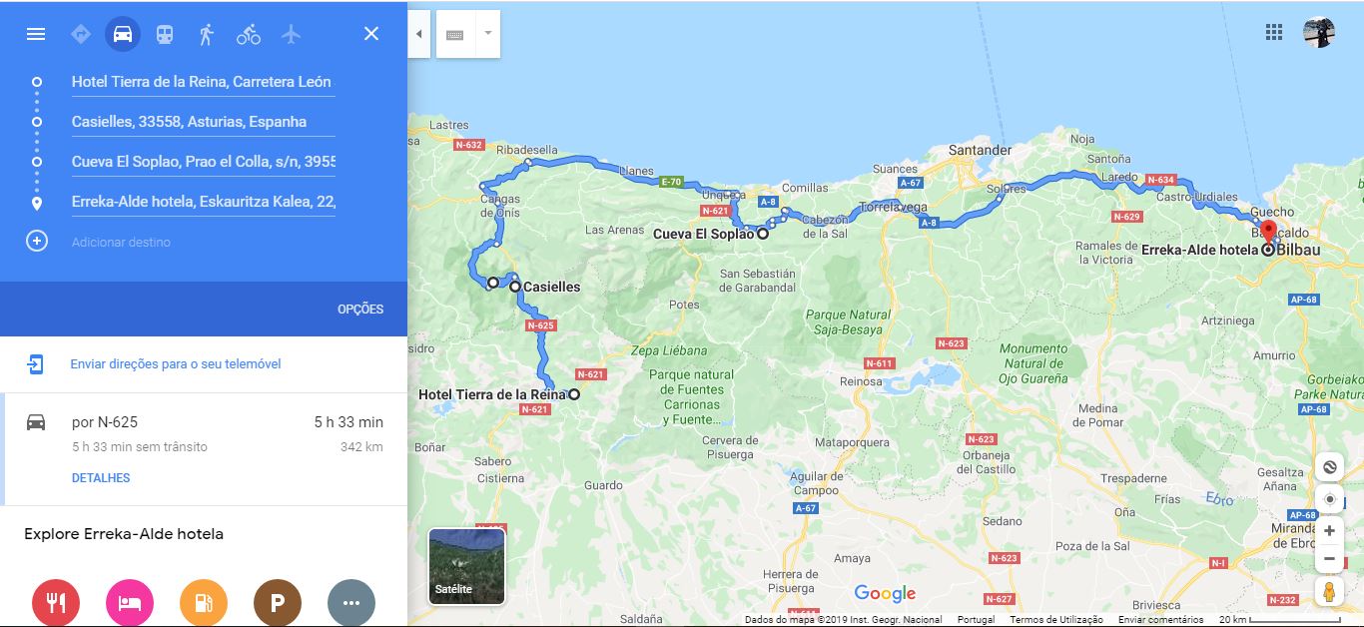Image resolution: width=1364 pixels, height=627 pixels.
Task: Switch to walking directions mode
Action: click(x=207, y=34)
